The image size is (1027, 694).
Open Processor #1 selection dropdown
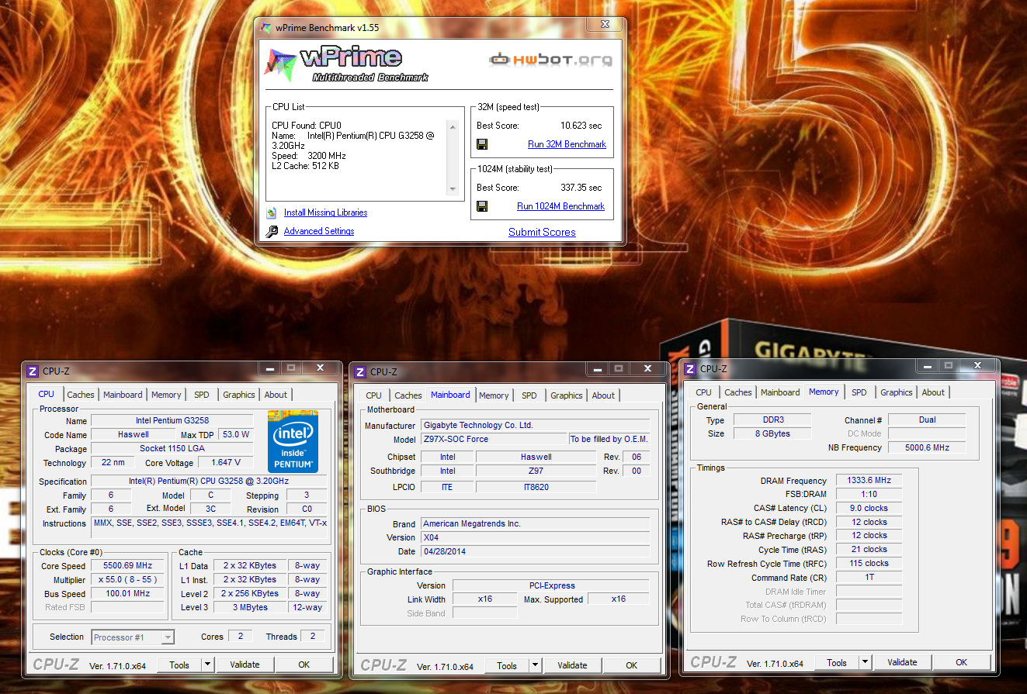pos(133,637)
